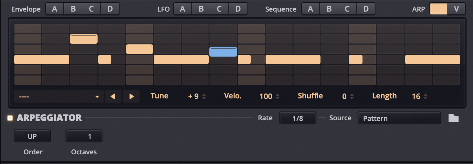Go to next pattern with right arrow
This screenshot has width=473, height=164.
[x=131, y=96]
